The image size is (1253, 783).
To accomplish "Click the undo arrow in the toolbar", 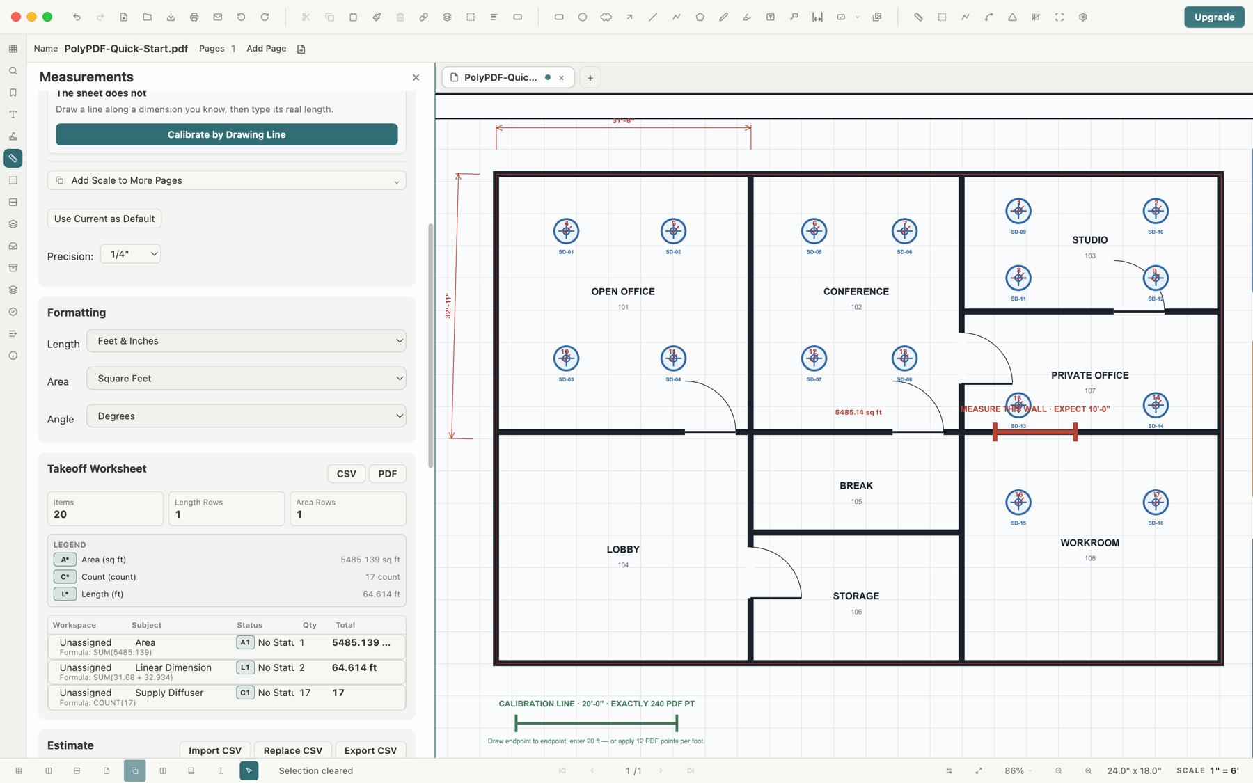I will click(77, 17).
